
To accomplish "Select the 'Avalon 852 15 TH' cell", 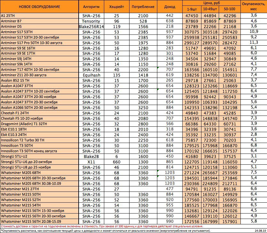I will [39, 80].
